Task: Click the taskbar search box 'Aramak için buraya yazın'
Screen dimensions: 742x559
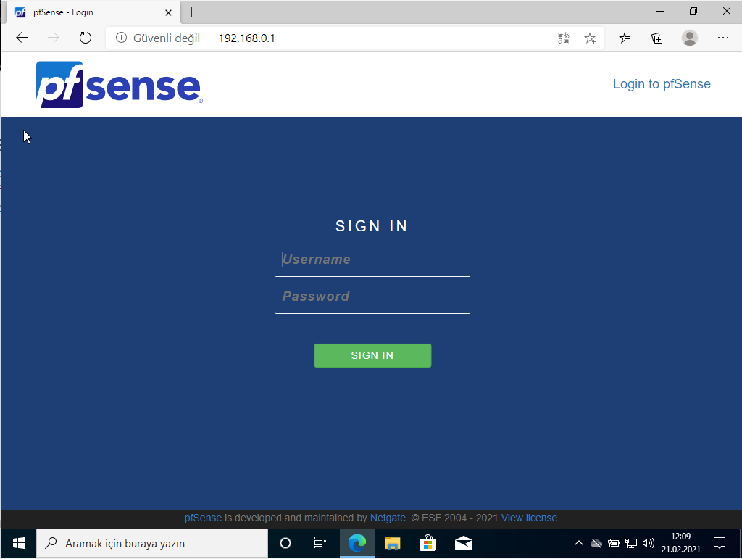Action: click(152, 543)
